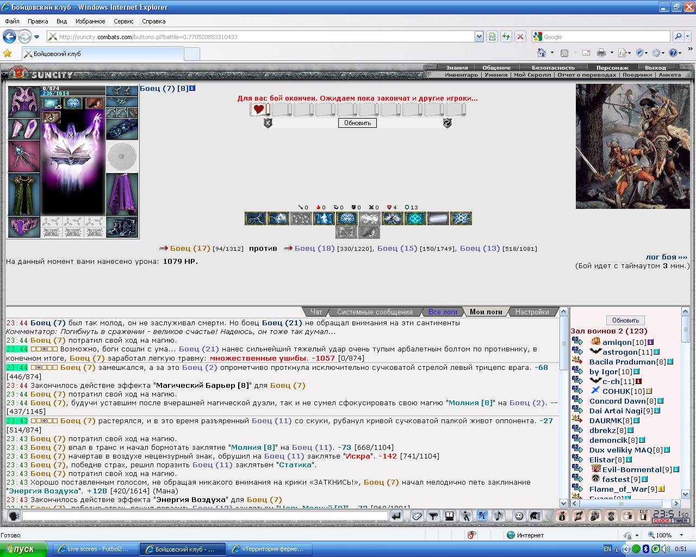Refresh the Зал воинов list with Обновить
This screenshot has height=557, width=696.
tap(625, 320)
